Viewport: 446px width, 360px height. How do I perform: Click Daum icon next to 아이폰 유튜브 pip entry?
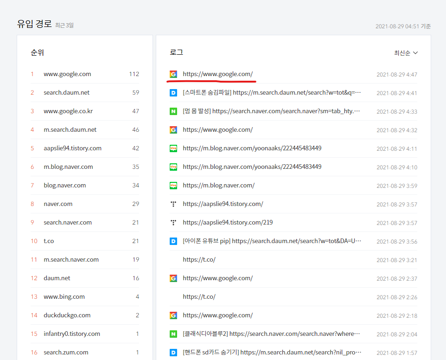173,241
